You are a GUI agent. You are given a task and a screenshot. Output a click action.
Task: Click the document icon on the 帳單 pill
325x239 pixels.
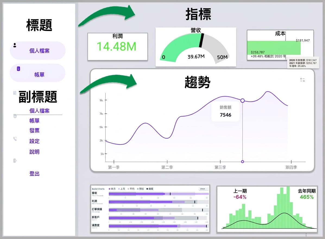tap(18, 69)
